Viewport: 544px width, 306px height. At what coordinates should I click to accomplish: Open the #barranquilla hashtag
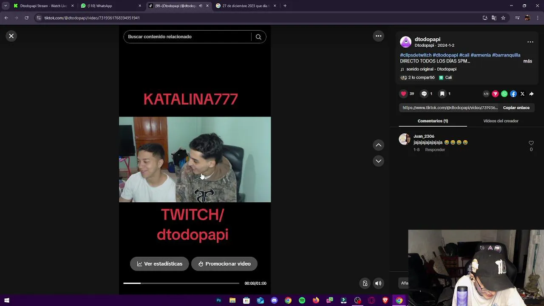click(506, 55)
